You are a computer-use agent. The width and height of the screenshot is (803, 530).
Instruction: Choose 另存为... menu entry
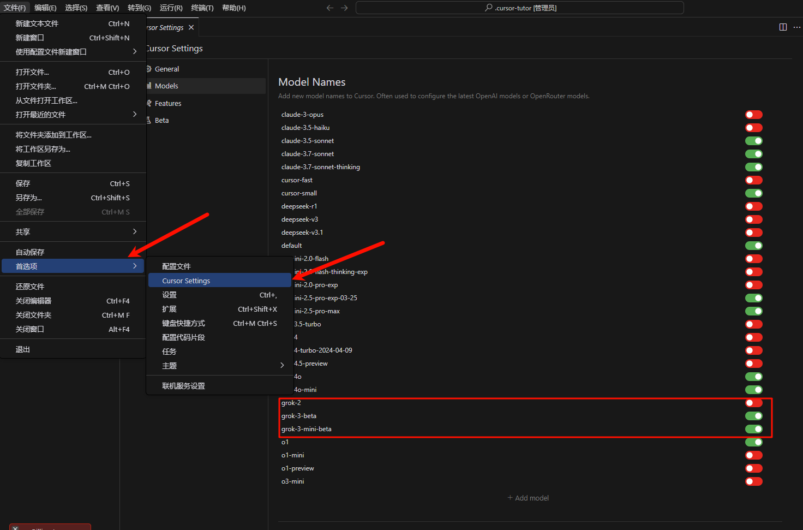[x=73, y=198]
